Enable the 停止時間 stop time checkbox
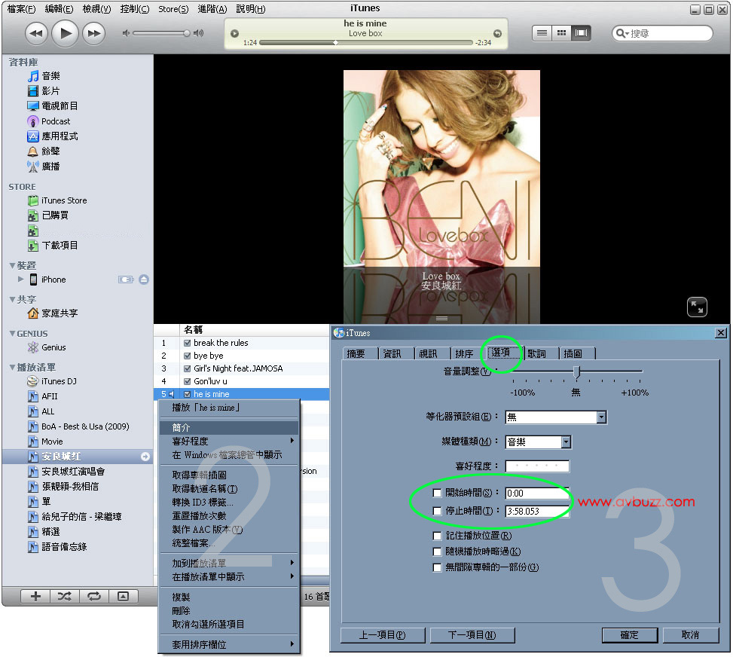733x657 pixels. point(437,511)
